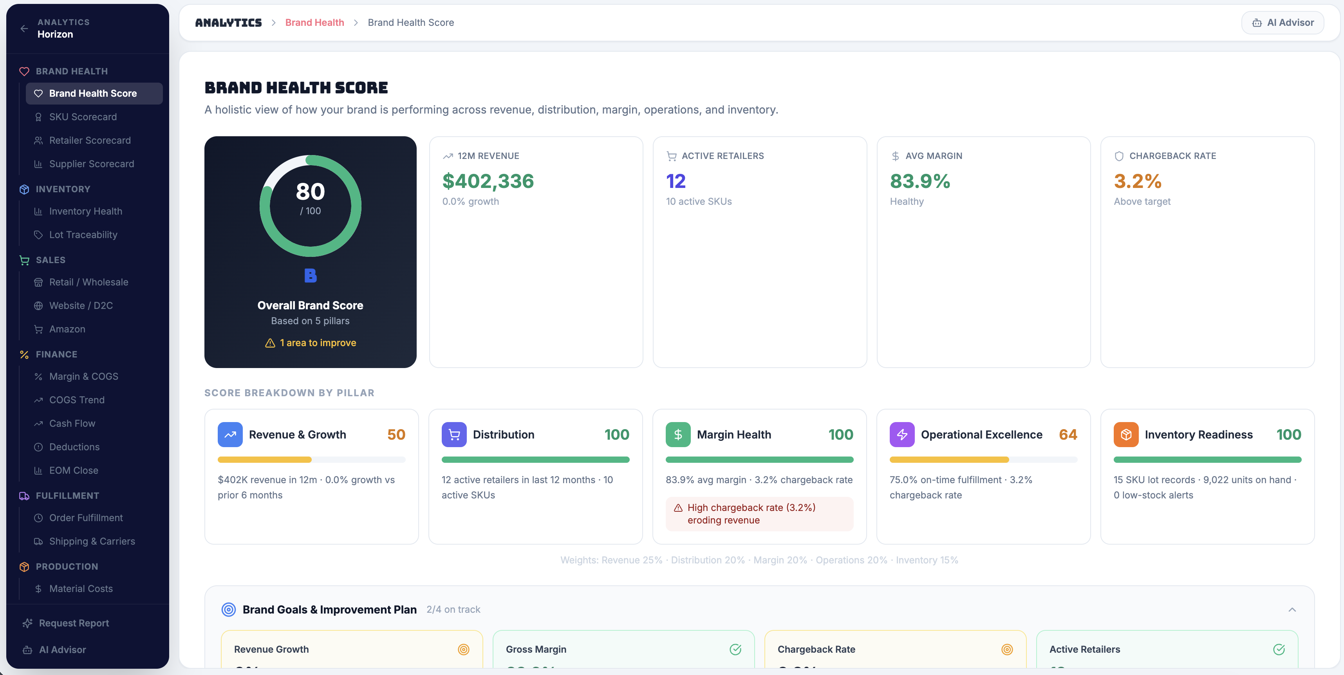This screenshot has width=1344, height=675.
Task: Click the Brand Goals target icon
Action: [229, 609]
